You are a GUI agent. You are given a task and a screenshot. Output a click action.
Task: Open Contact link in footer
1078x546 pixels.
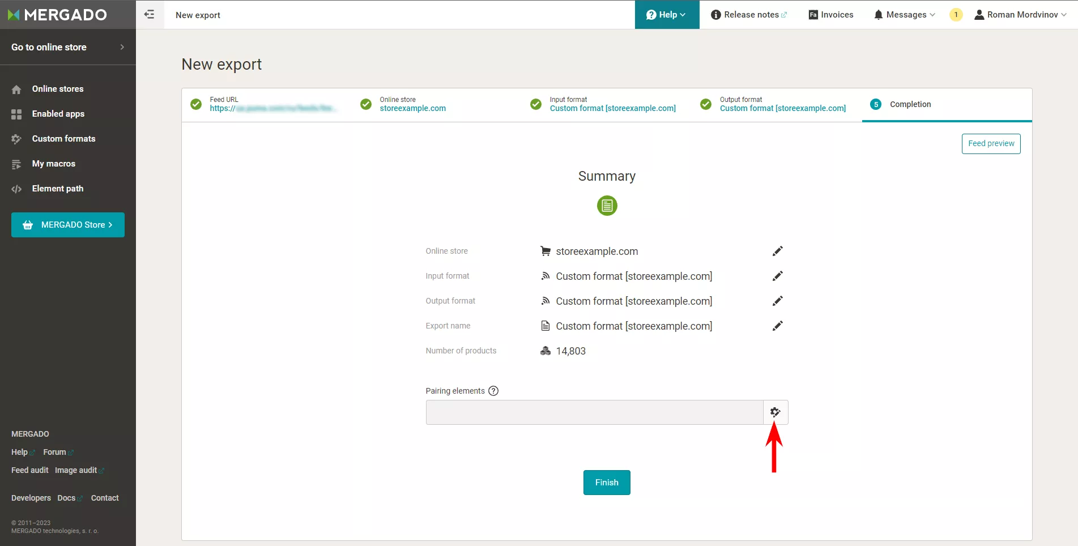105,498
